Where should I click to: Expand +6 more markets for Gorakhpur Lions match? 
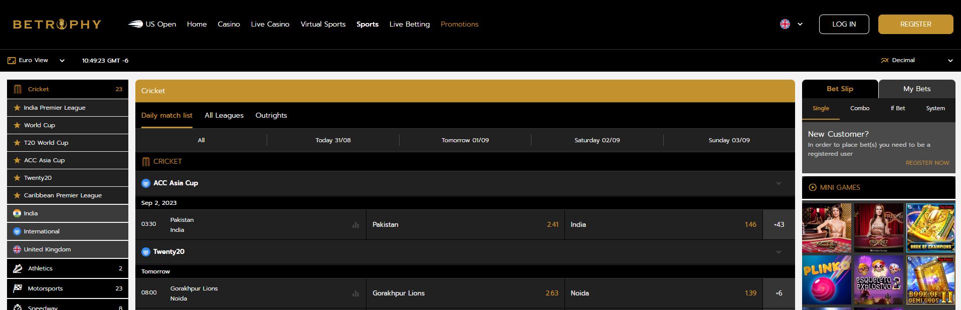point(779,293)
